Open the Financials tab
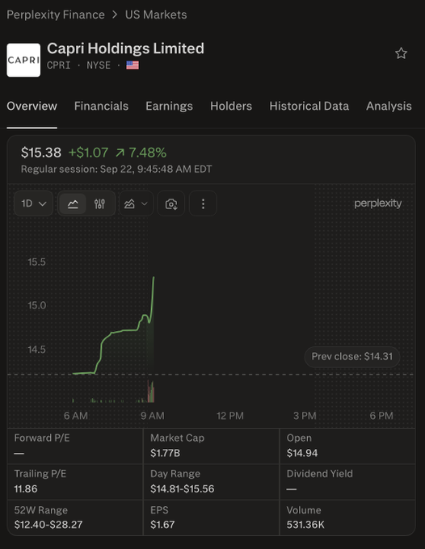425x549 pixels. click(x=101, y=106)
